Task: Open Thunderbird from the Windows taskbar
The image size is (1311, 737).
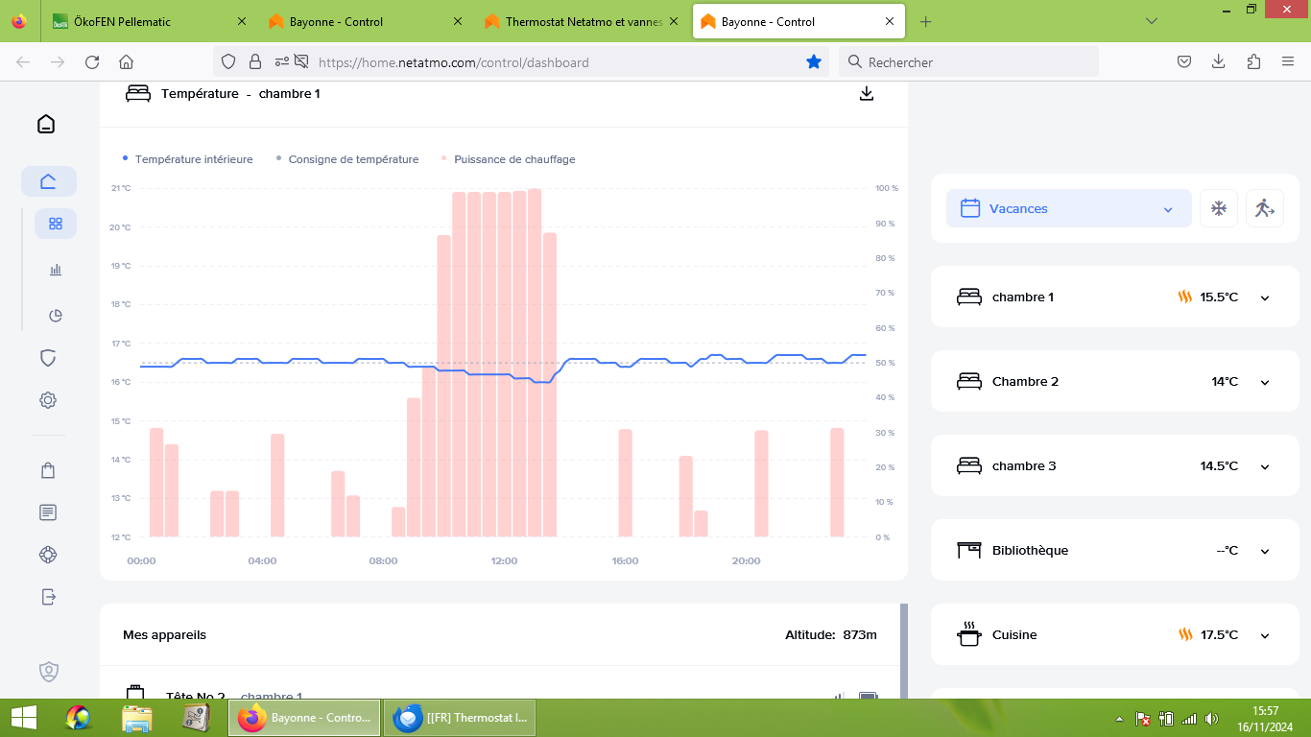Action: (461, 718)
